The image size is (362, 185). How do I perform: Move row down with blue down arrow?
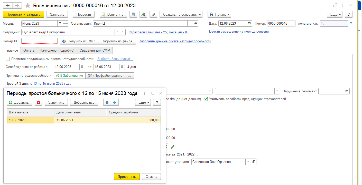[114, 103]
